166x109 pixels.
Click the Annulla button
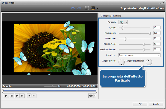pyautogui.click(x=156, y=104)
